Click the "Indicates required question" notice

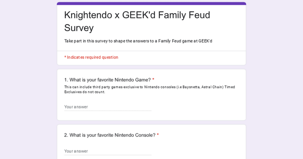pyautogui.click(x=92, y=57)
